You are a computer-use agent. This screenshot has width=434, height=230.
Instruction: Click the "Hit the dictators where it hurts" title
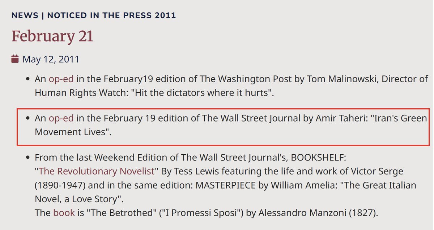(201, 93)
